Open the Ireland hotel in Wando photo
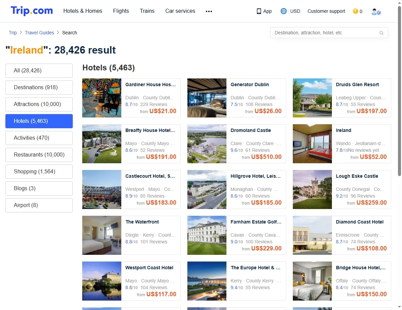The width and height of the screenshot is (402, 310). coord(312,144)
